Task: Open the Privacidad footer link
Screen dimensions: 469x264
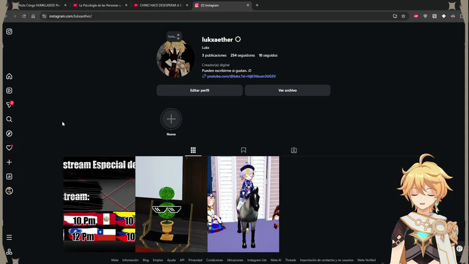Action: (x=195, y=260)
